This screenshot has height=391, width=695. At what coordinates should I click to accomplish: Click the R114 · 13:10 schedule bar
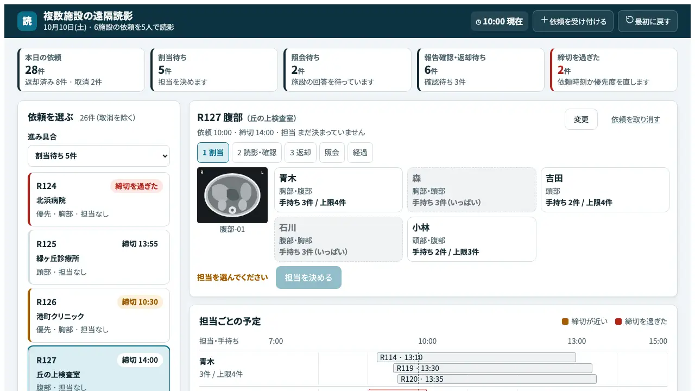476,357
